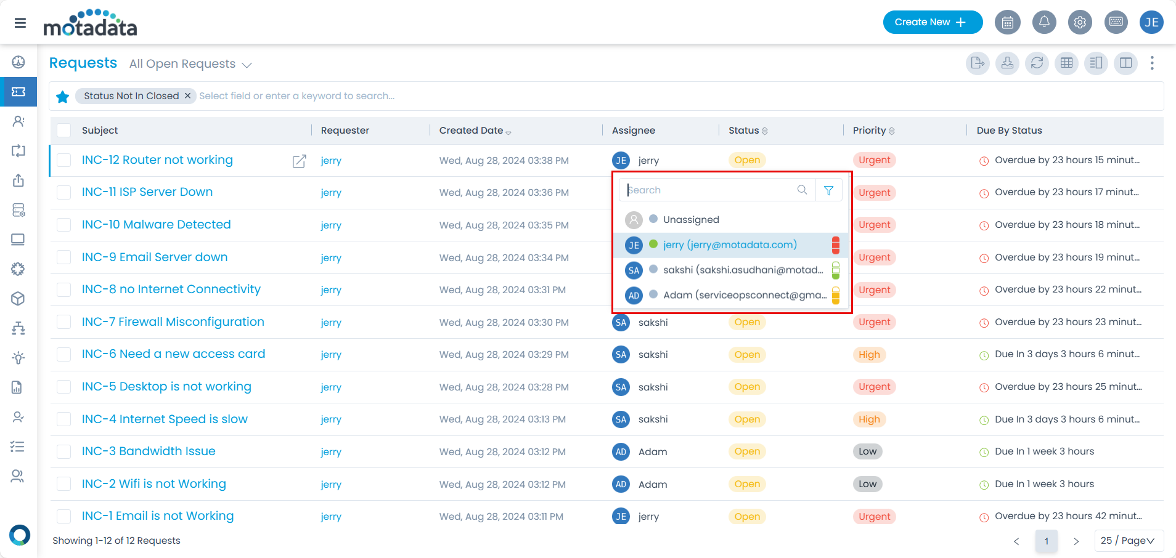1176x558 pixels.
Task: Open High priority dropdown for INC-6
Action: tap(869, 355)
